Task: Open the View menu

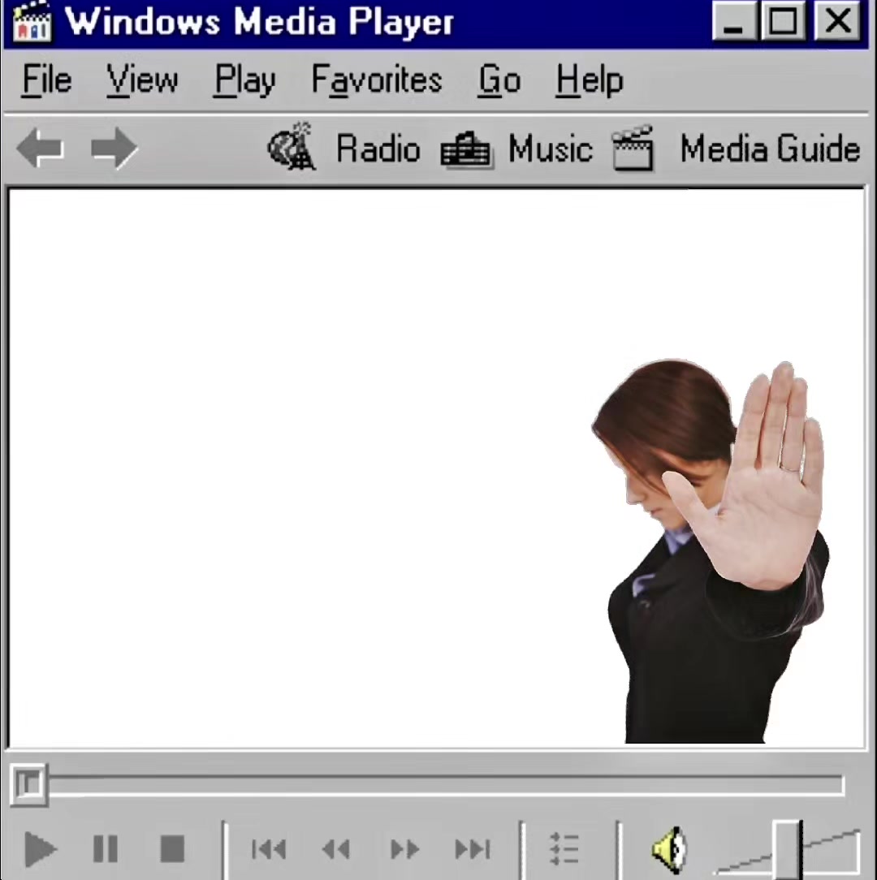Action: point(142,80)
